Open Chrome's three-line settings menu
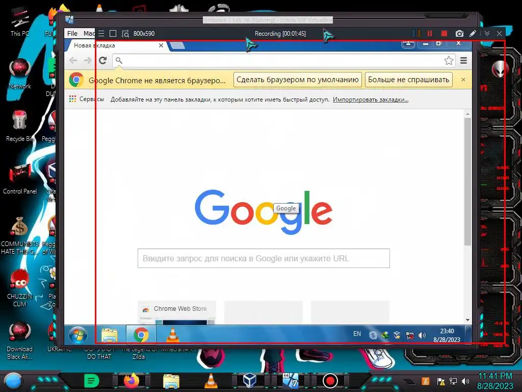 463,60
